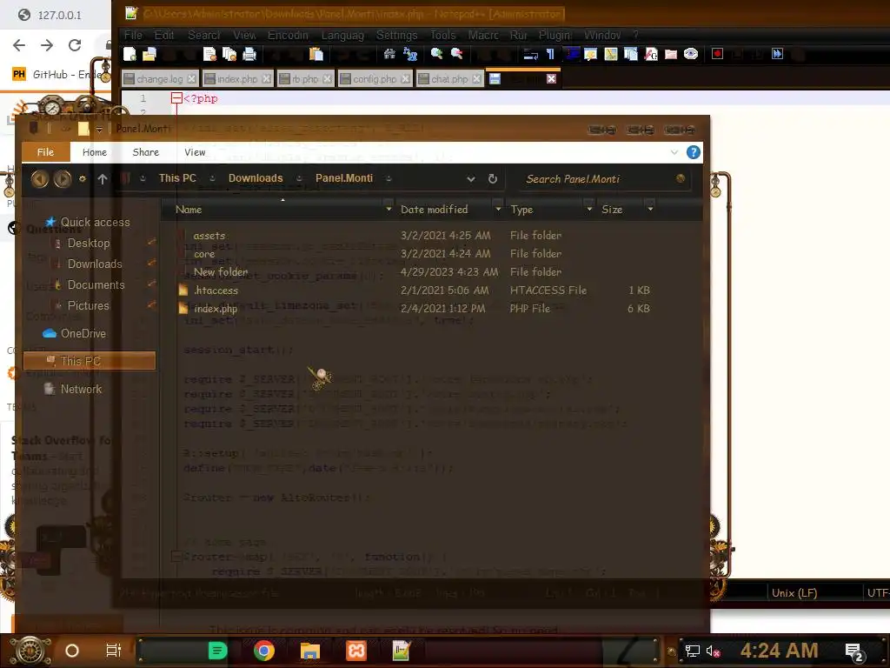890x668 pixels.
Task: Open Name column filter dropdown
Action: 389,209
